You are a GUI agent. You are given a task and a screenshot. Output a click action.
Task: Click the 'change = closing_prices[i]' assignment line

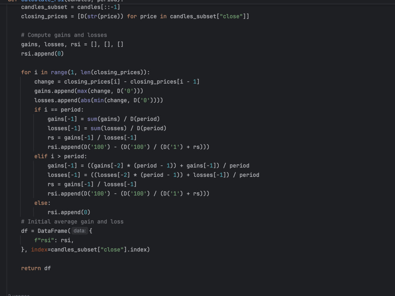[x=117, y=82]
